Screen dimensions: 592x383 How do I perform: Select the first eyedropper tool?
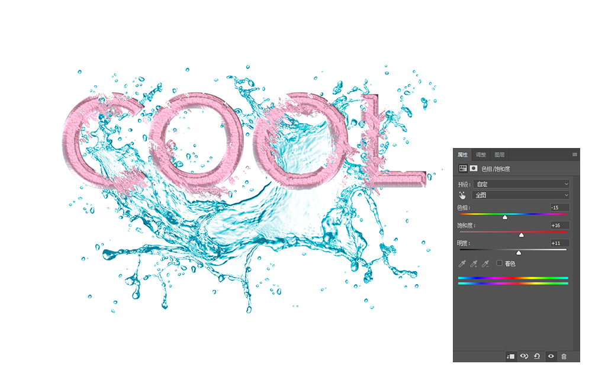462,263
